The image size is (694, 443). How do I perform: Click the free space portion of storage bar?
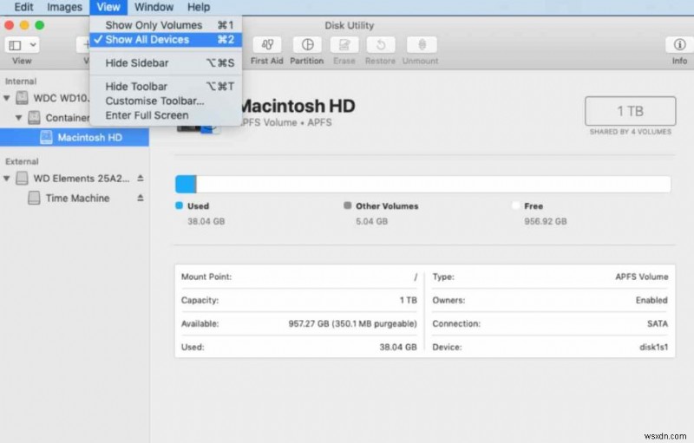[435, 185]
